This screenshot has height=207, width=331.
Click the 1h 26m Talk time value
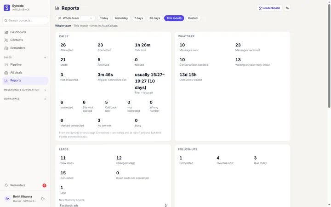pos(143,45)
